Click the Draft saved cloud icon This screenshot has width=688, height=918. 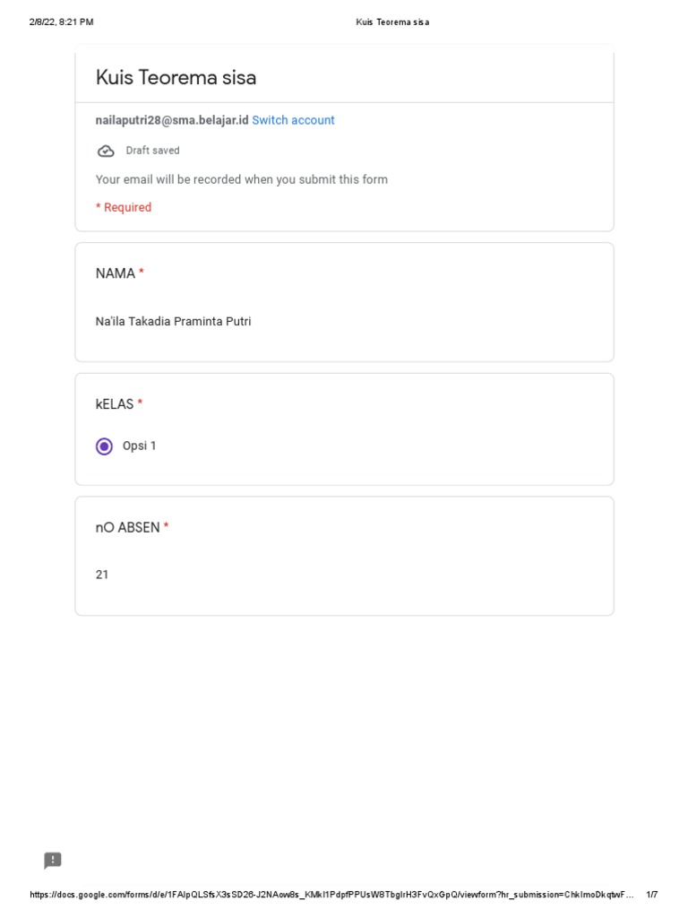pos(106,151)
